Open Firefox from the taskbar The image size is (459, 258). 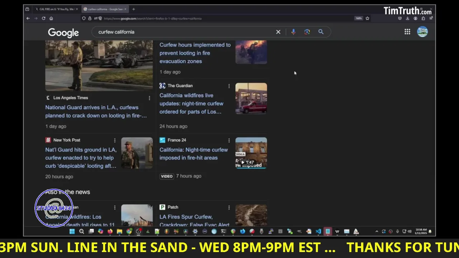[110, 231]
